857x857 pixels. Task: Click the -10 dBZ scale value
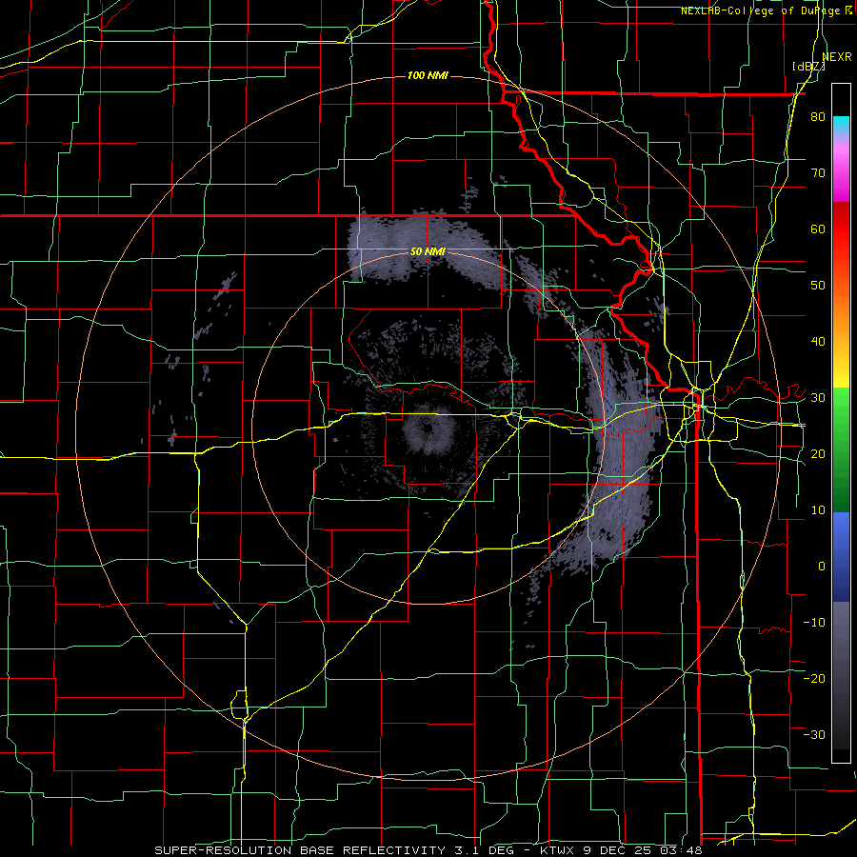(x=814, y=622)
